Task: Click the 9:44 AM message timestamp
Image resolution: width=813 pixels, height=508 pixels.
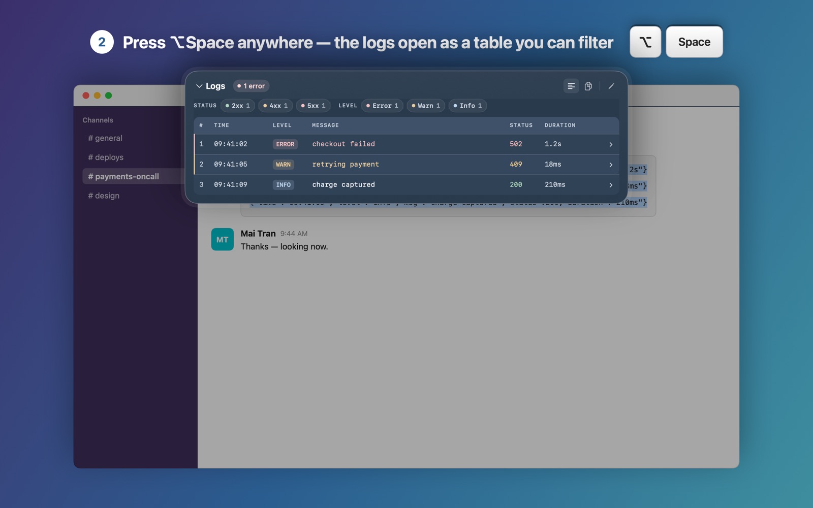Action: 294,234
